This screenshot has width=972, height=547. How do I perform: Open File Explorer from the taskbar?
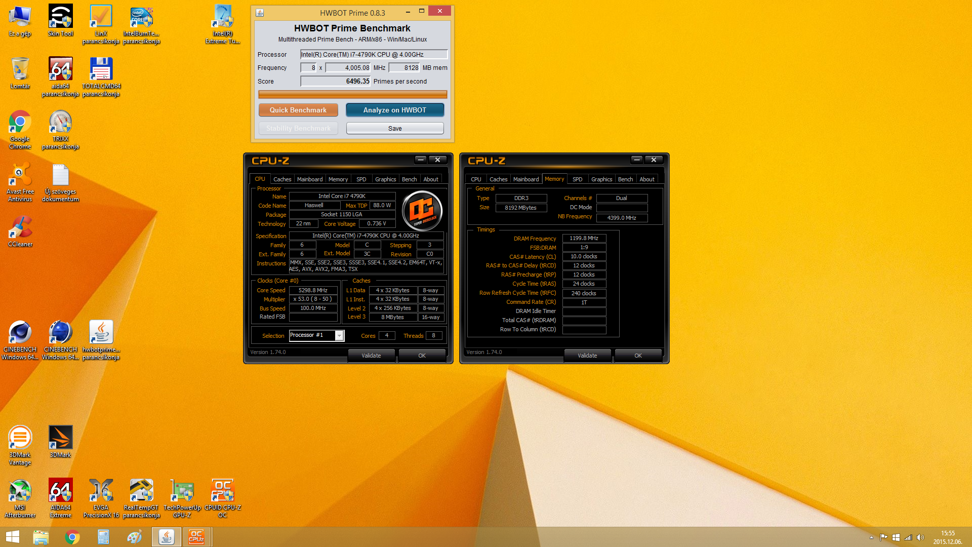pos(41,537)
